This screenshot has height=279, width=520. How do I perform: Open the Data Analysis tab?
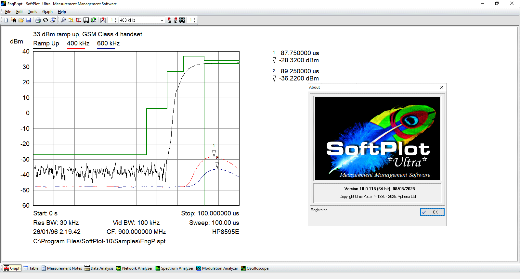click(x=99, y=268)
